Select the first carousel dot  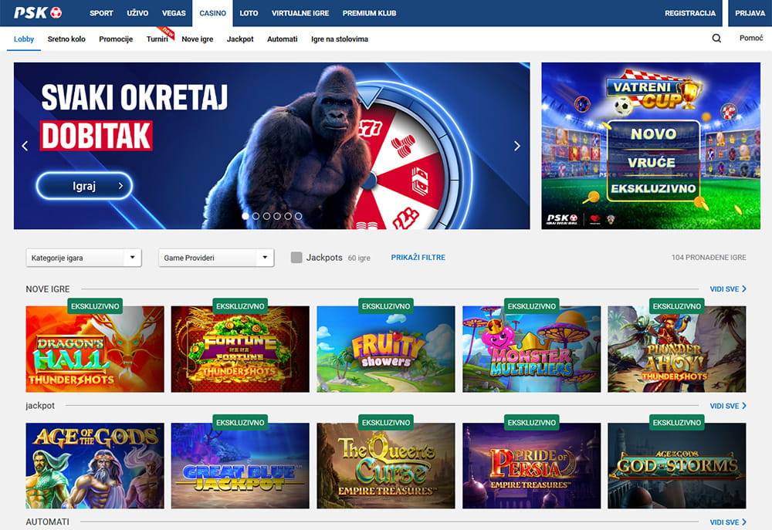pyautogui.click(x=245, y=215)
